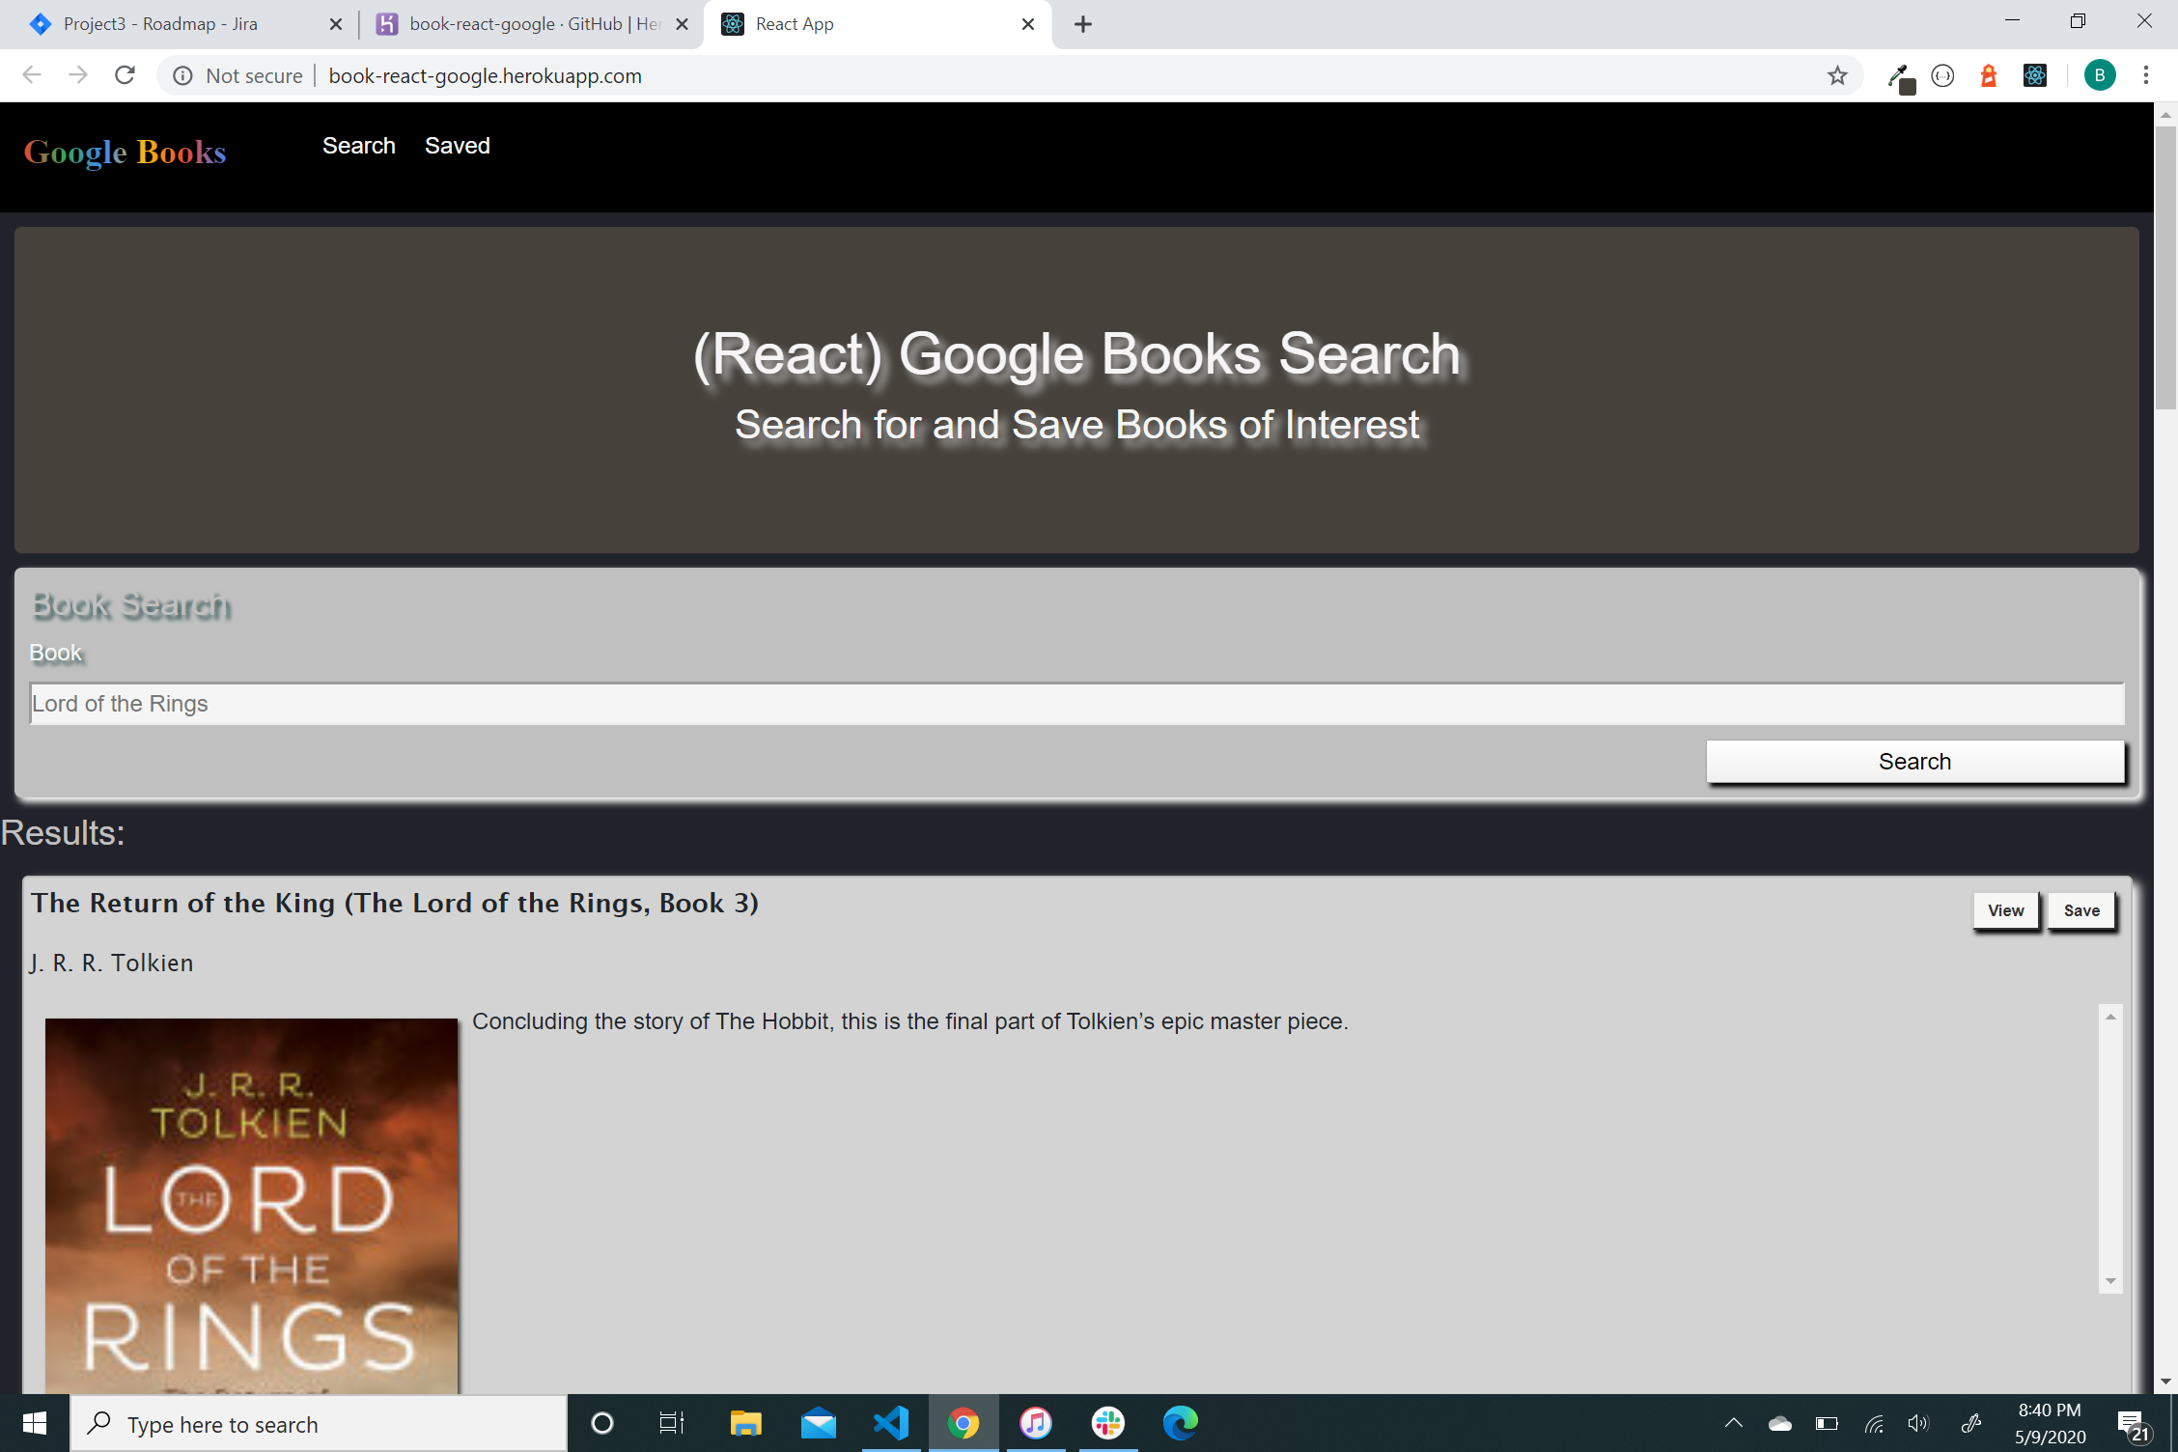Close the React App tab
This screenshot has width=2178, height=1452.
point(1028,24)
